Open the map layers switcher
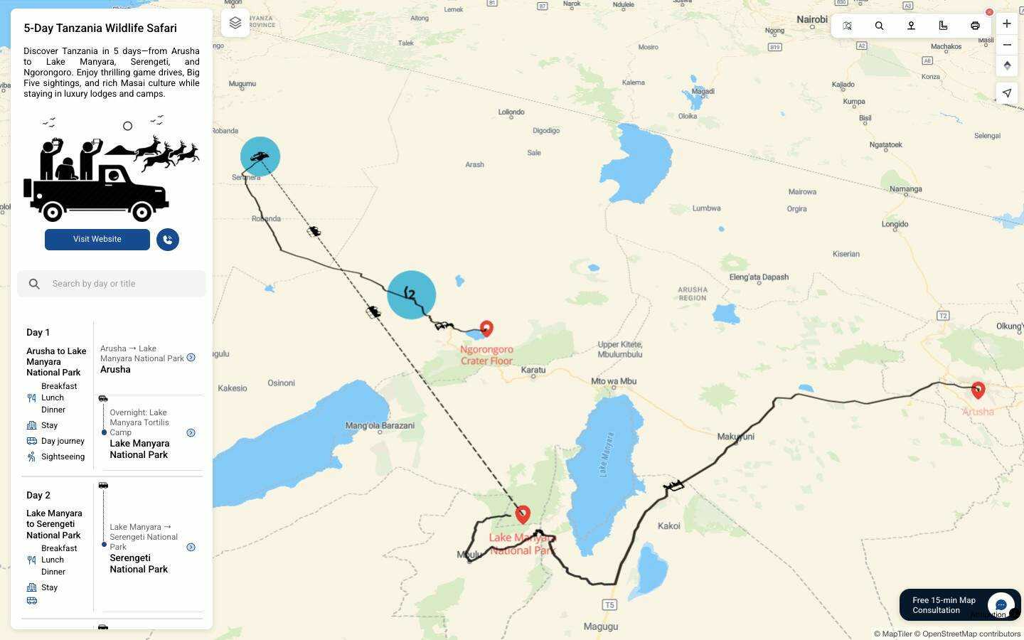Screen dimensions: 1024x640 click(x=235, y=23)
